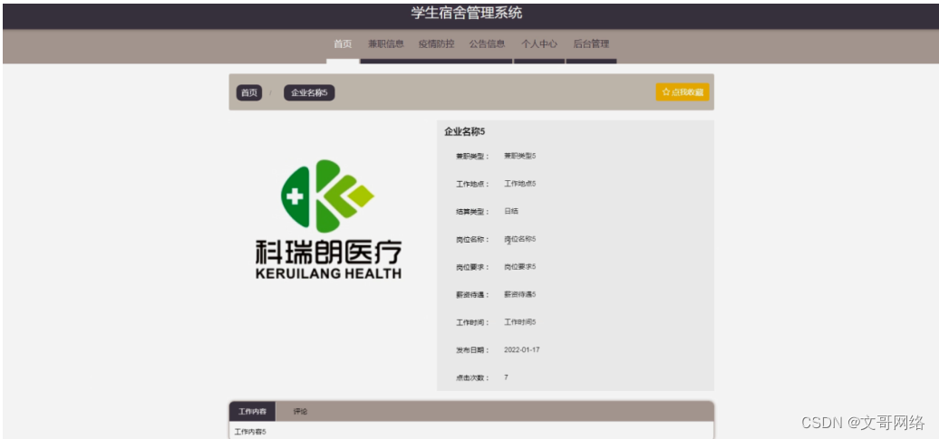Click the 结算类型 label
The width and height of the screenshot is (939, 439).
(472, 212)
